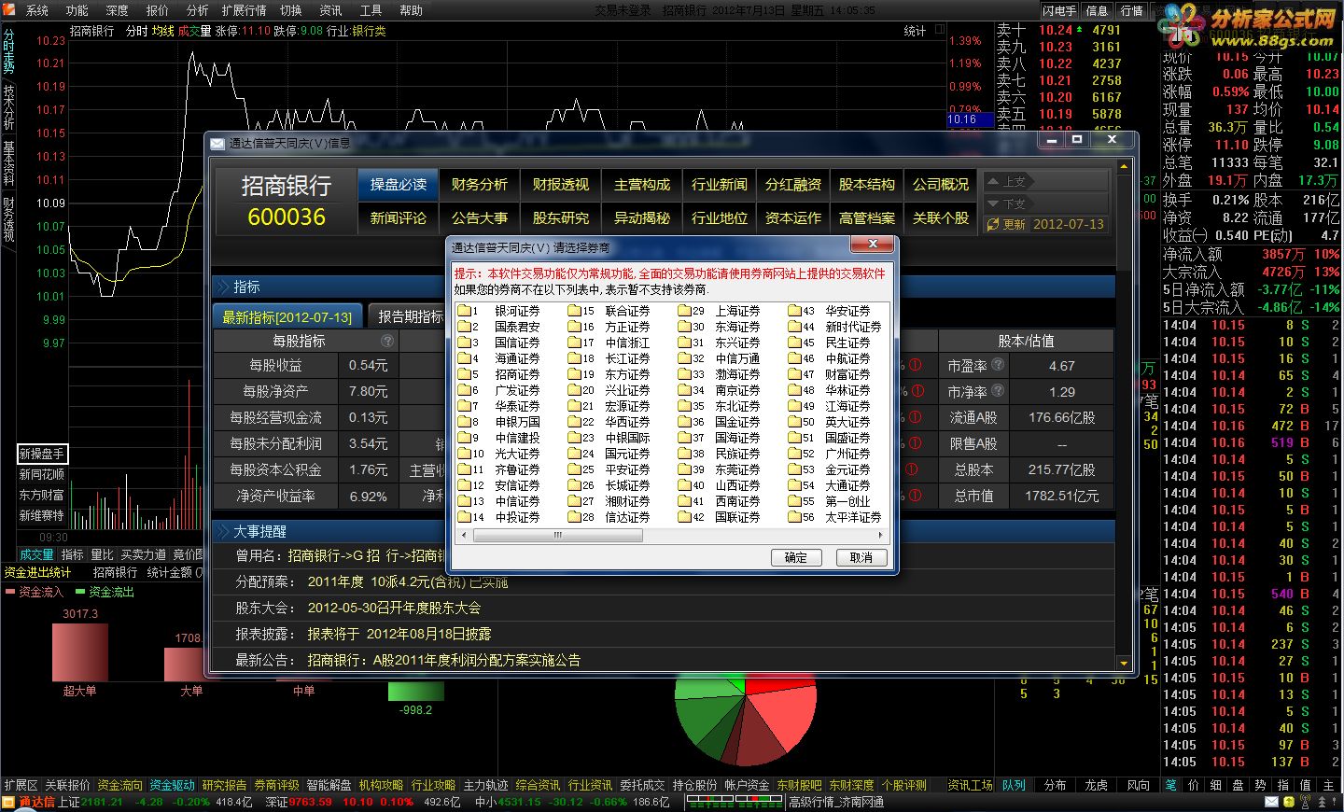
Task: Pick the 国联证券 broker folder
Action: (720, 517)
